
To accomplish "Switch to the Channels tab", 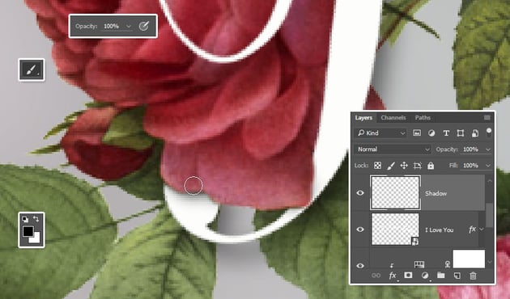I will point(393,117).
